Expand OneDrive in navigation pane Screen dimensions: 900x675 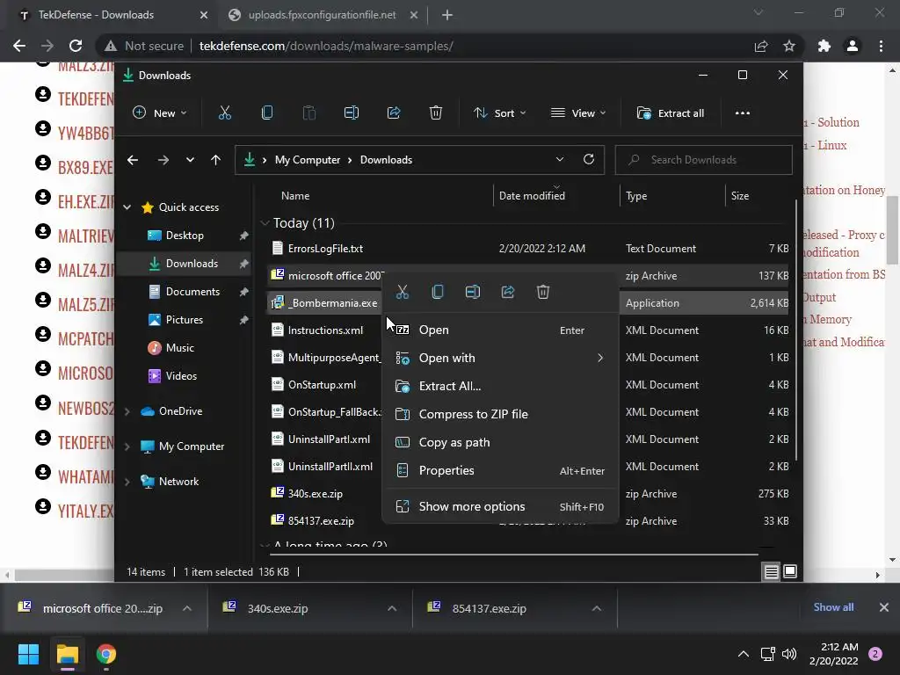127,411
